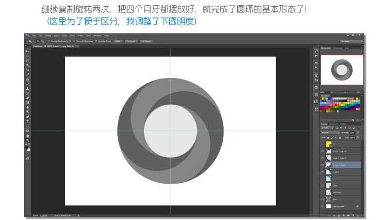Screen dimensions: 388x220
Task: Toggle visibility of Layer 1 copy 3
Action: [x=323, y=151]
